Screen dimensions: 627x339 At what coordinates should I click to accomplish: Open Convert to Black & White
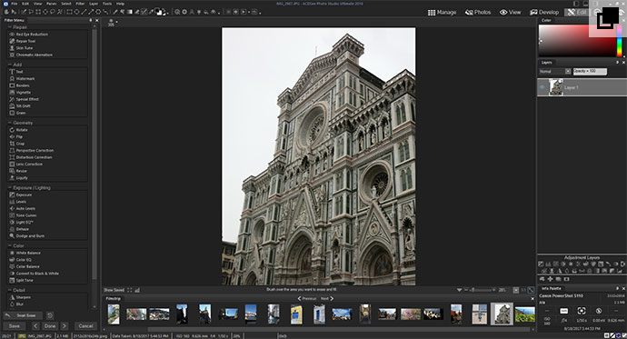tap(34, 274)
